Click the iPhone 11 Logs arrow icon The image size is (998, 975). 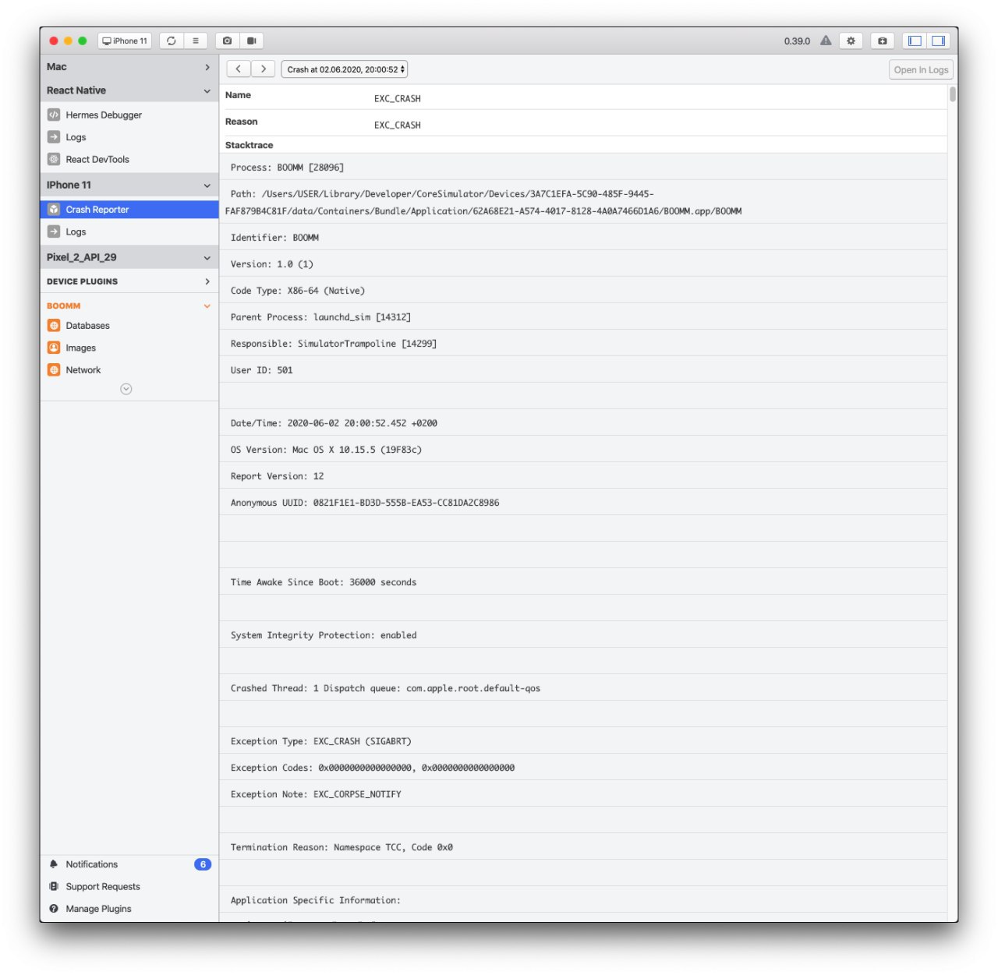coord(54,231)
